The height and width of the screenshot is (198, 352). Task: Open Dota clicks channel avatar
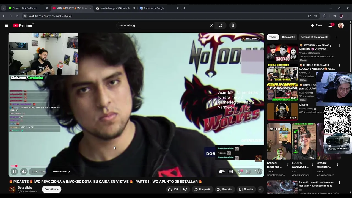tap(12, 189)
